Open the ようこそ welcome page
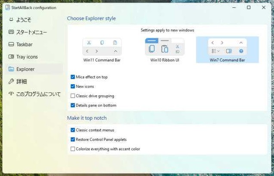The height and width of the screenshot is (176, 274). 34,20
